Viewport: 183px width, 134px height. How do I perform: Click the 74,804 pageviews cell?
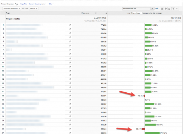tap(103, 29)
